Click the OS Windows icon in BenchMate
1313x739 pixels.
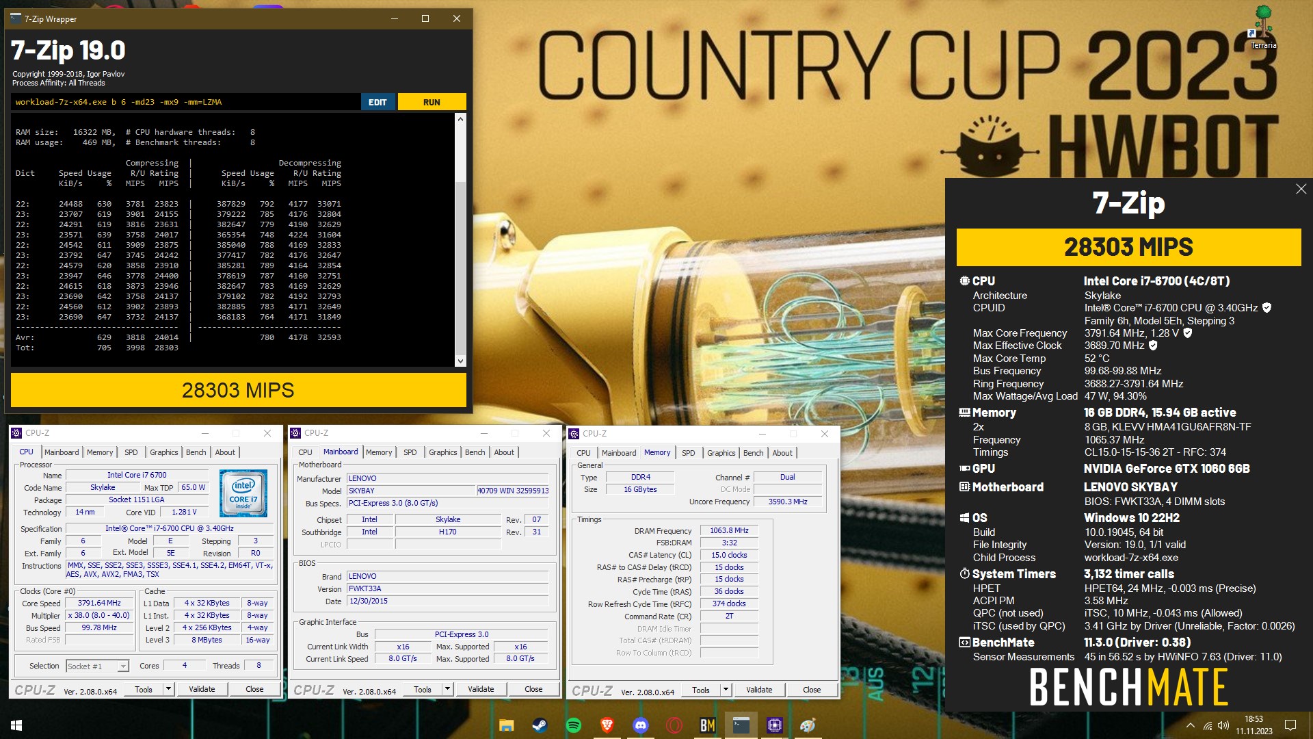click(x=964, y=518)
